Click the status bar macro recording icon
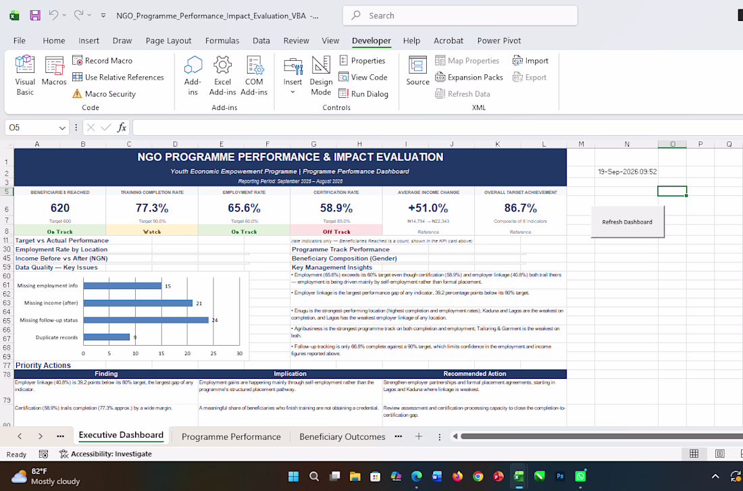743x491 pixels. (x=44, y=454)
